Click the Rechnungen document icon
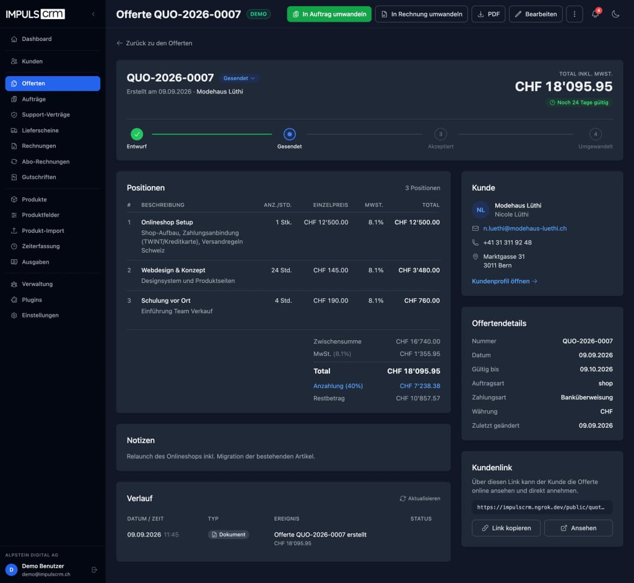 point(14,146)
